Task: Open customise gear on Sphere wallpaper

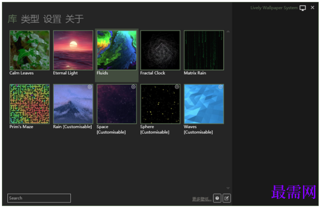Action: [177, 87]
